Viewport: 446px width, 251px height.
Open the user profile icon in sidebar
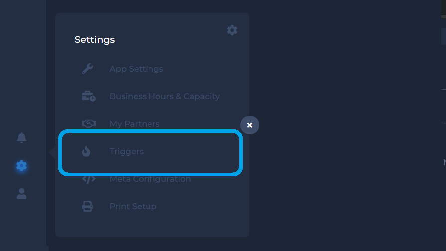click(21, 194)
